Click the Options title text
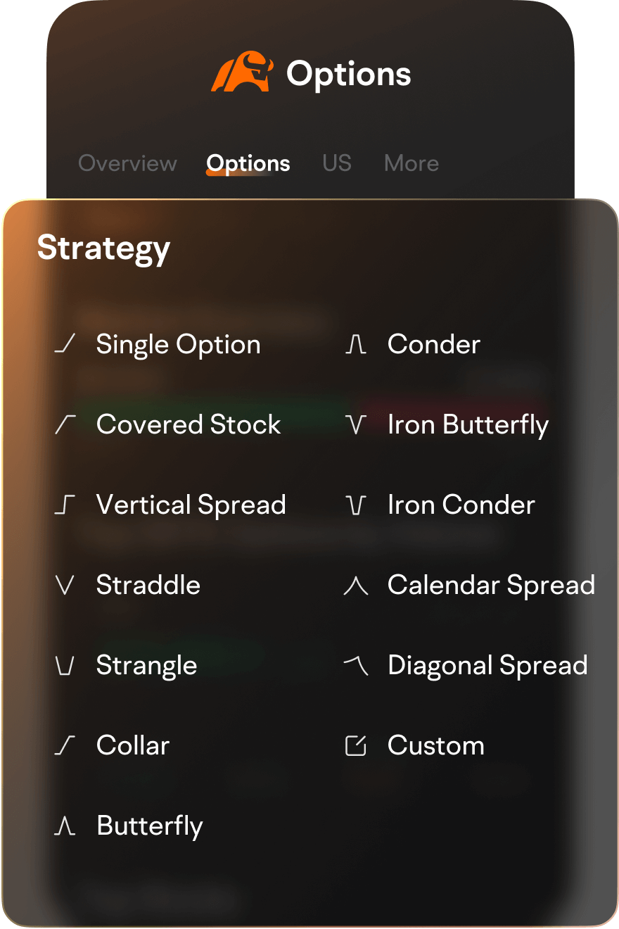The width and height of the screenshot is (619, 929). (x=348, y=74)
